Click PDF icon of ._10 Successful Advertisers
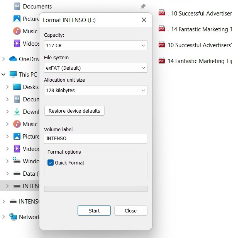This screenshot has height=238, width=232. (x=162, y=13)
